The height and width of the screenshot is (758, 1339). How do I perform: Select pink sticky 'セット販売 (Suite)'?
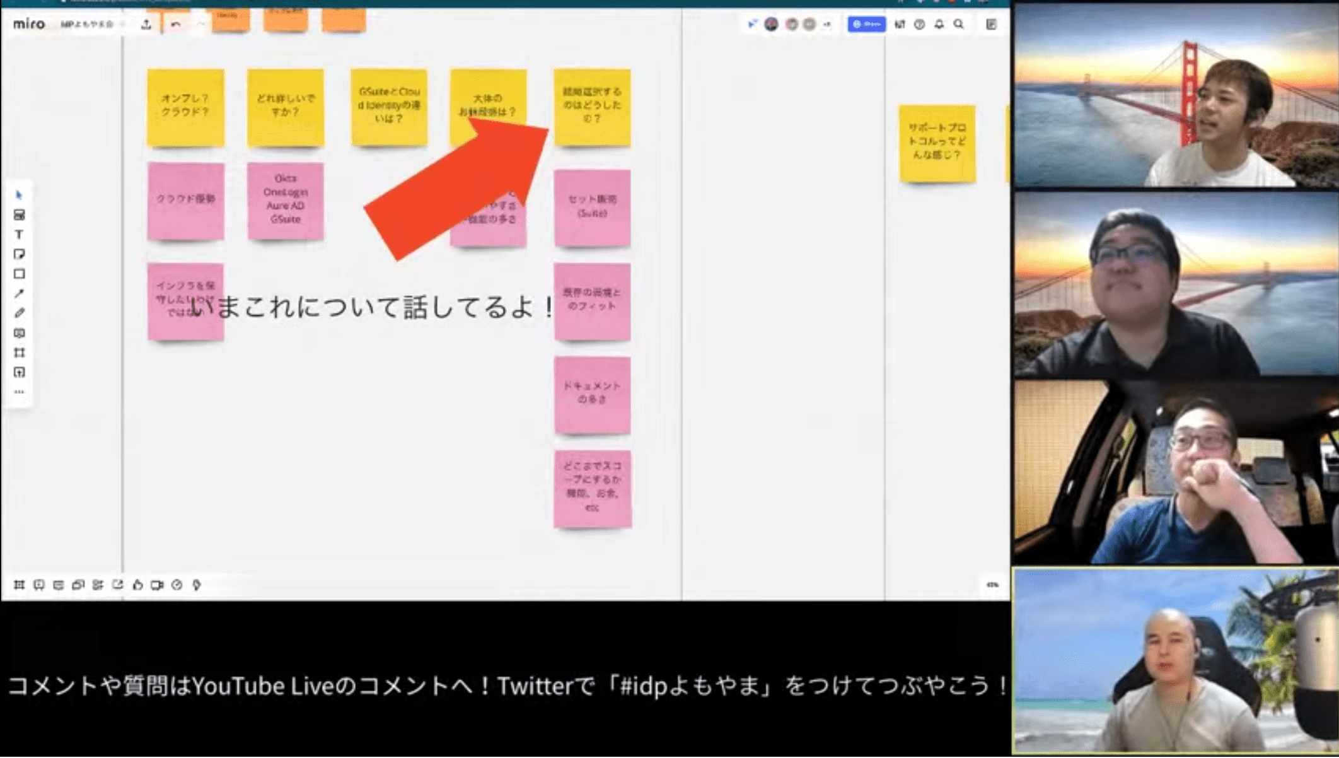pos(592,207)
